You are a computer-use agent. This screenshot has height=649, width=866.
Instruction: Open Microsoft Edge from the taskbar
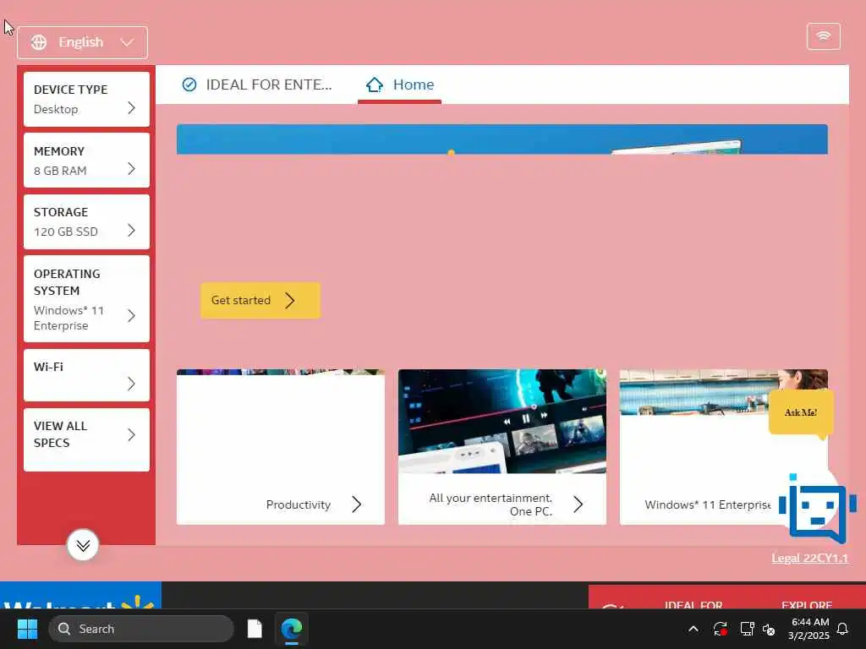[x=292, y=629]
